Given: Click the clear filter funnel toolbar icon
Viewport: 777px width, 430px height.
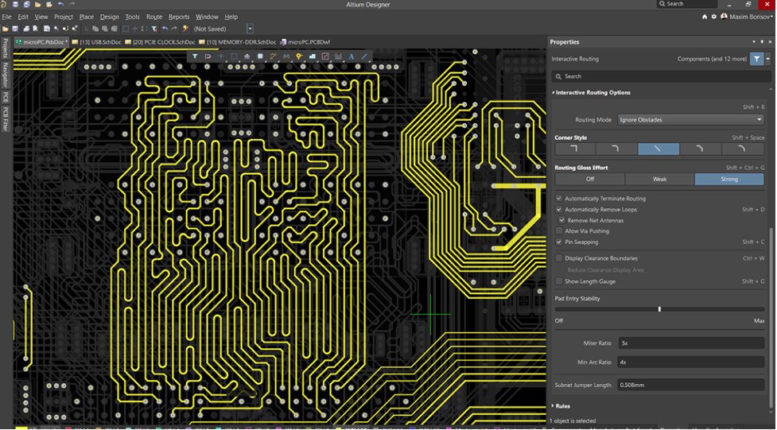Looking at the screenshot, I should [x=154, y=29].
